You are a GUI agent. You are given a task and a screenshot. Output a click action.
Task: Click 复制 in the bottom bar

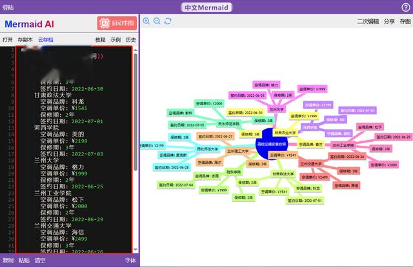point(8,261)
